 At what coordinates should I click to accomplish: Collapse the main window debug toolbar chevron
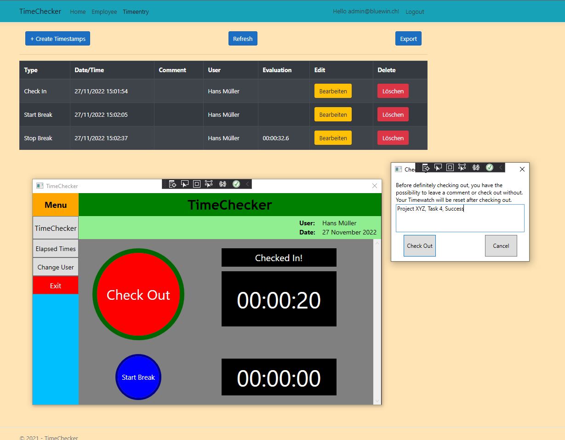pos(246,184)
